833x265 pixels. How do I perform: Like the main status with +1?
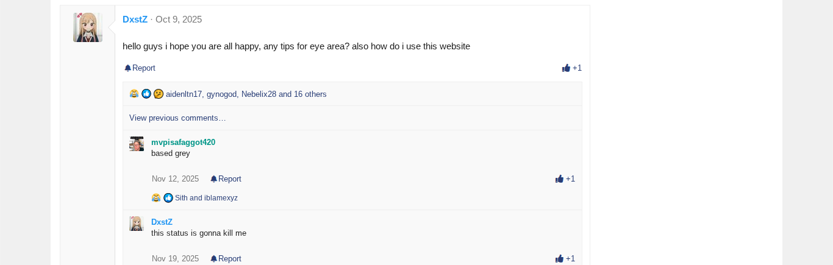pos(572,68)
